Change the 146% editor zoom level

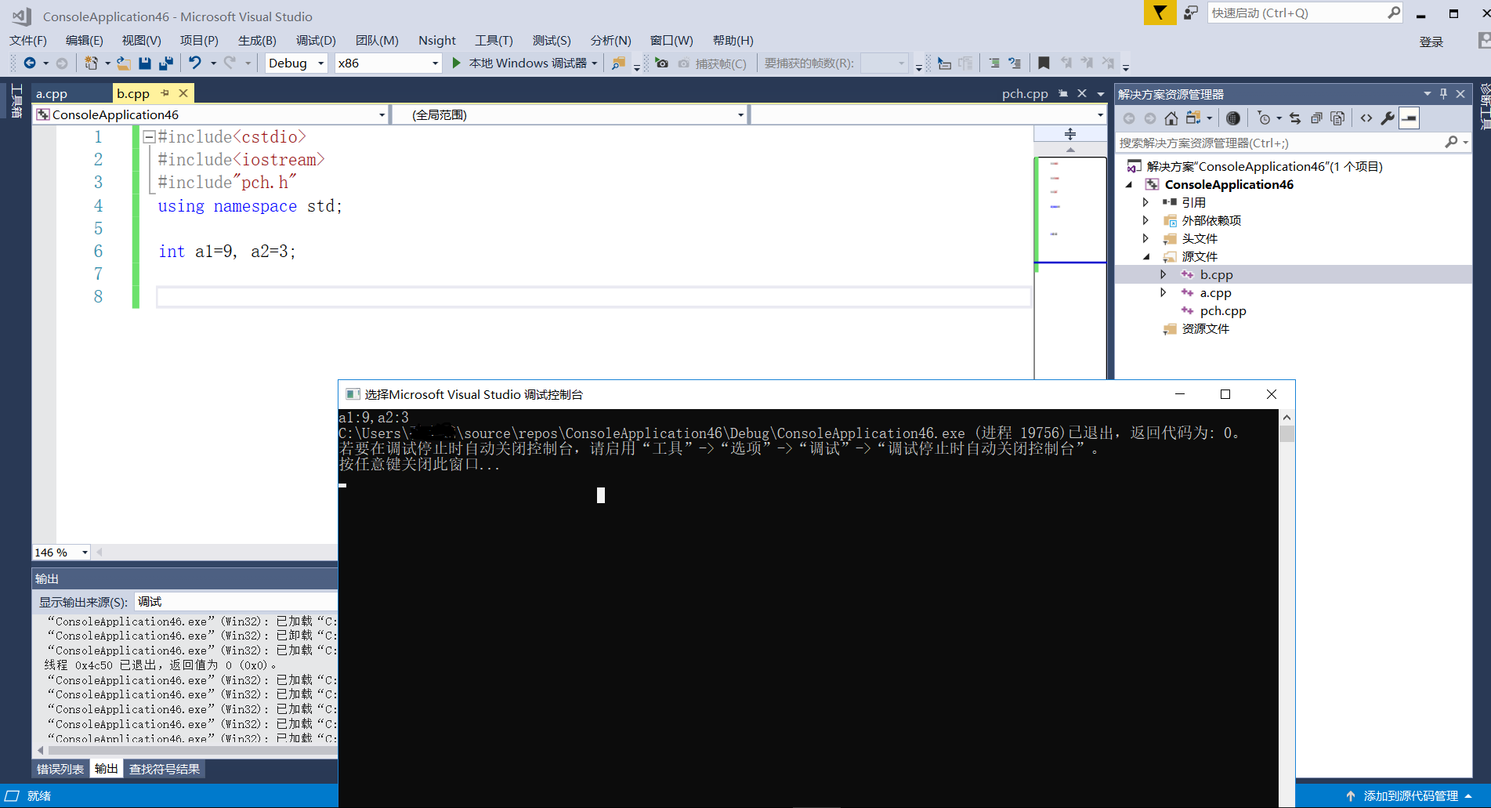pos(60,552)
